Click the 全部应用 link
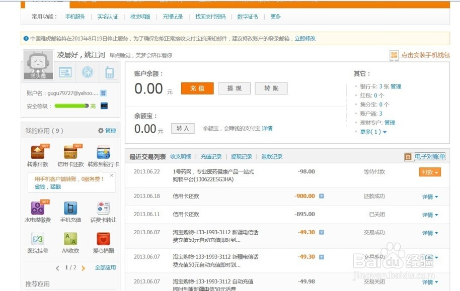Screen dimensions: 460x291 coord(105,267)
